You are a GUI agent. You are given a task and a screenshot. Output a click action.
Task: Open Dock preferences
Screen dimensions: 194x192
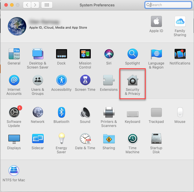61,57
